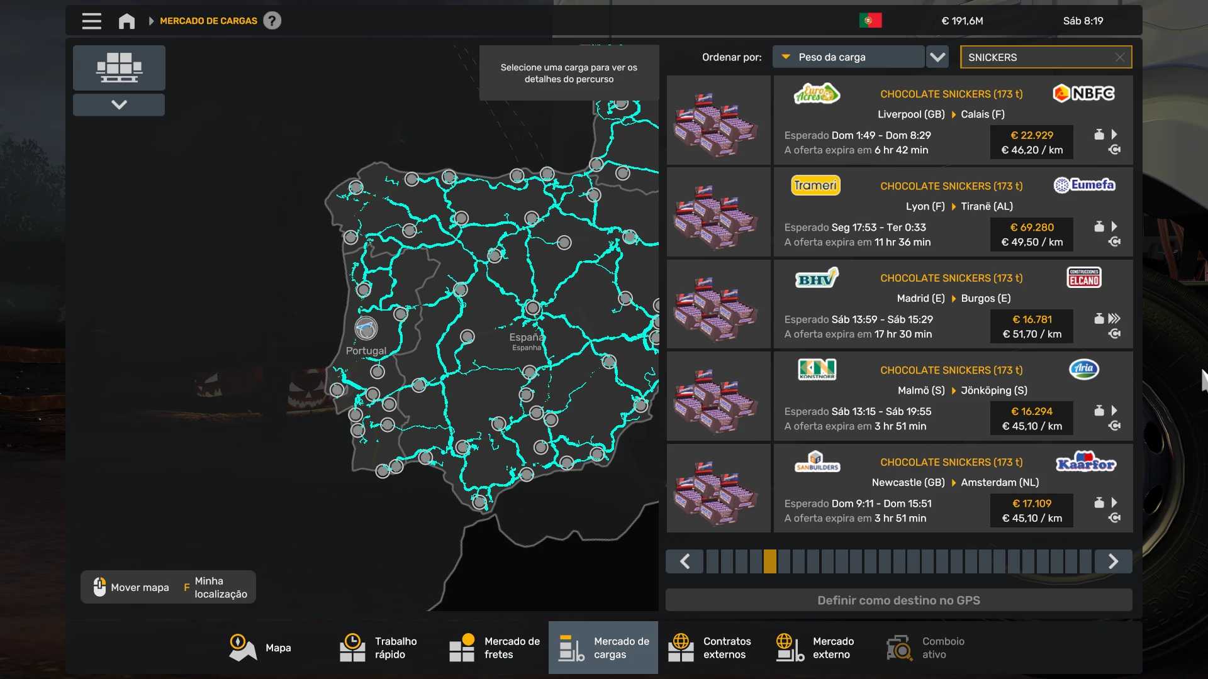Select the Malmö to Jönköping cargo thumbnail
Screen dimensions: 1208x679
(x=719, y=397)
